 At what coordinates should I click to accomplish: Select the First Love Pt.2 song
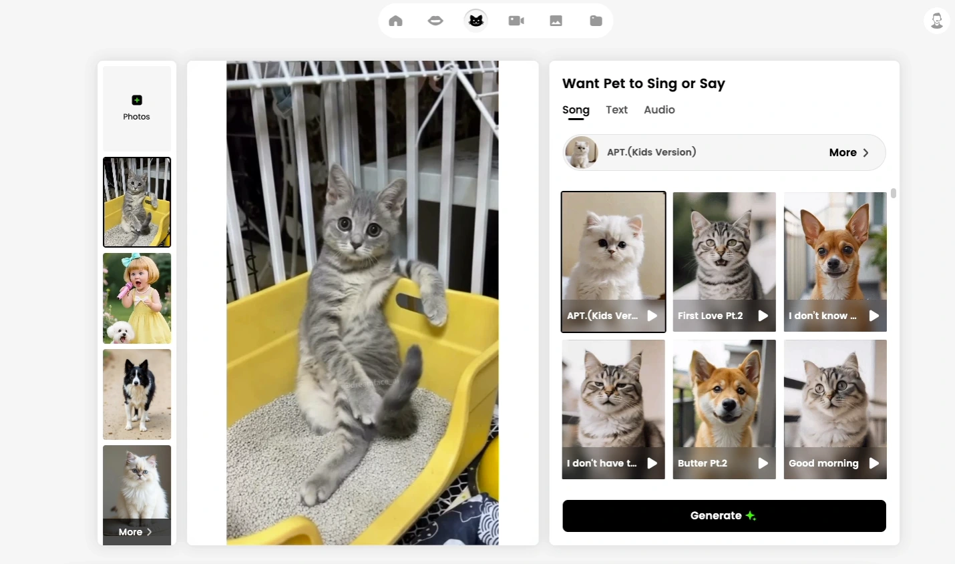(x=724, y=262)
